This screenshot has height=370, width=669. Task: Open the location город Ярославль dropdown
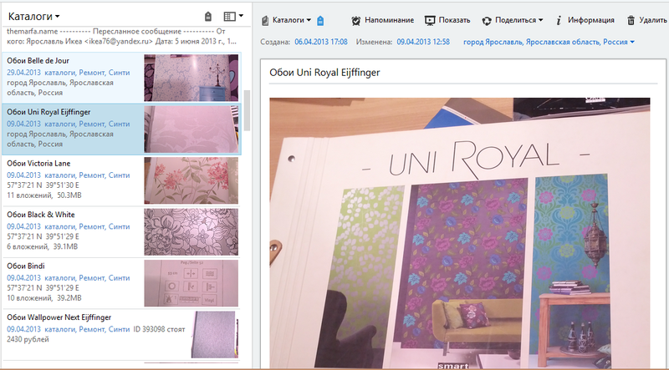click(x=549, y=42)
